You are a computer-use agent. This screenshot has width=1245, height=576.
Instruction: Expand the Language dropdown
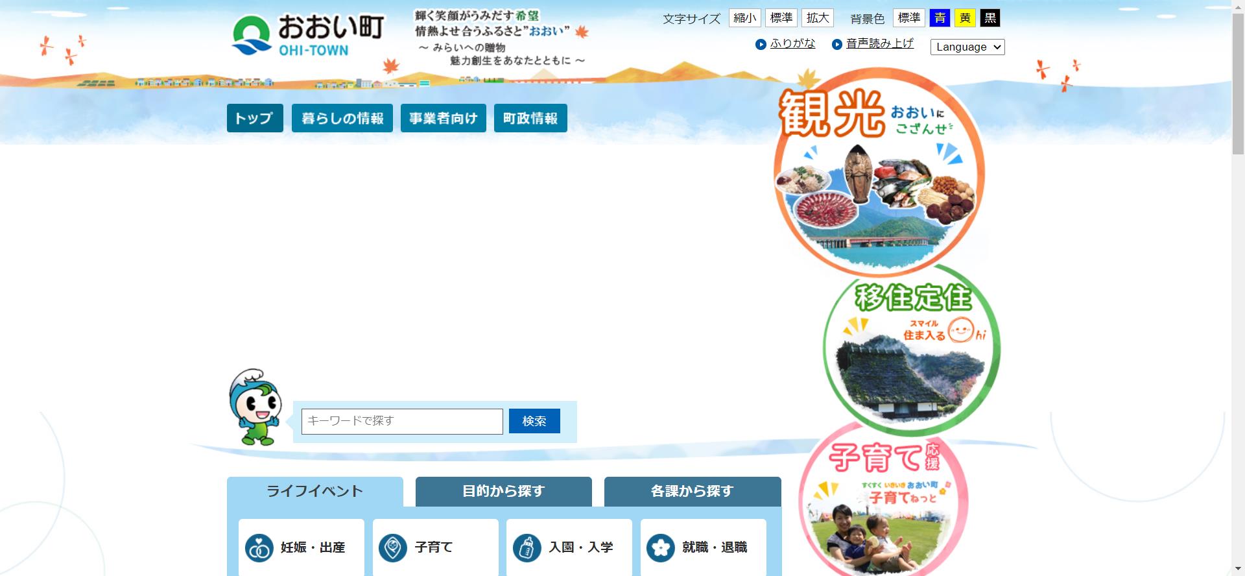coord(967,47)
